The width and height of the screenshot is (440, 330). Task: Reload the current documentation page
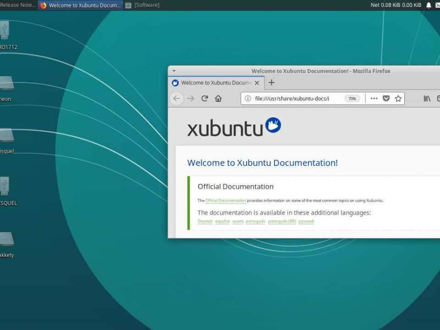tap(205, 99)
